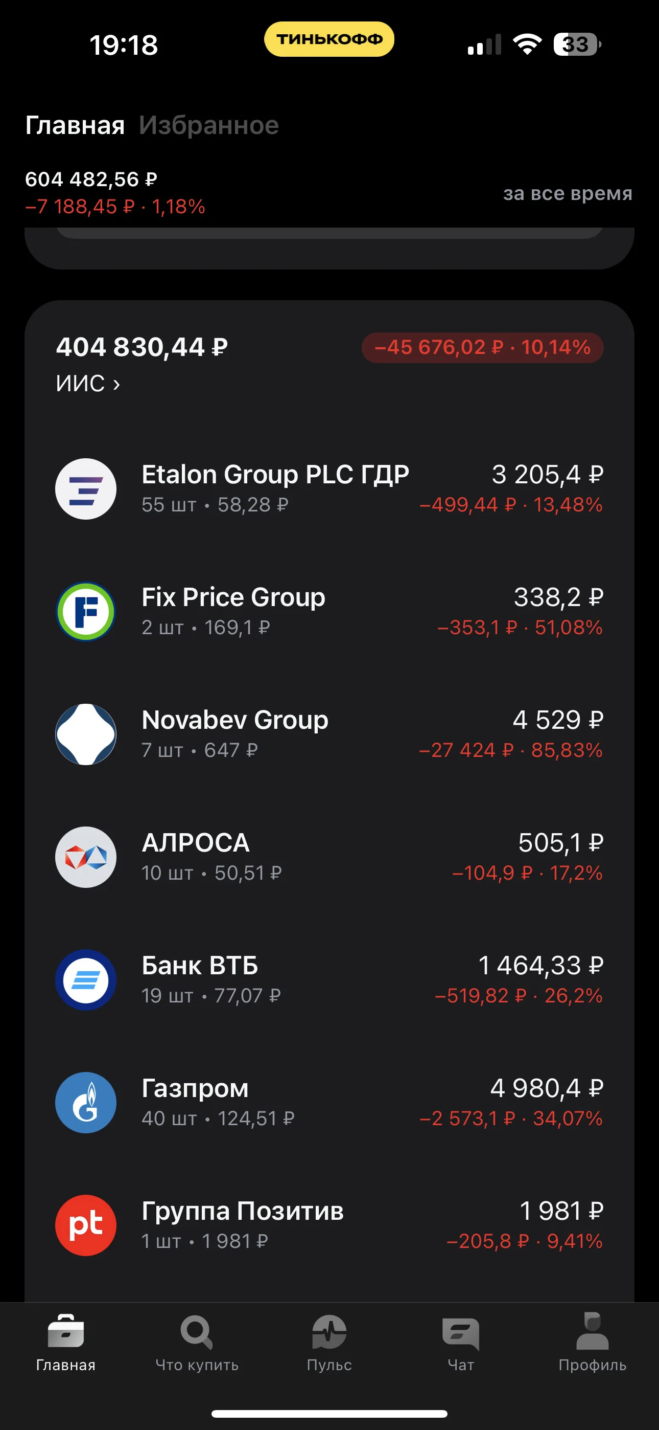
Task: Tap the Тинькофф pill in the status bar
Action: coord(329,39)
